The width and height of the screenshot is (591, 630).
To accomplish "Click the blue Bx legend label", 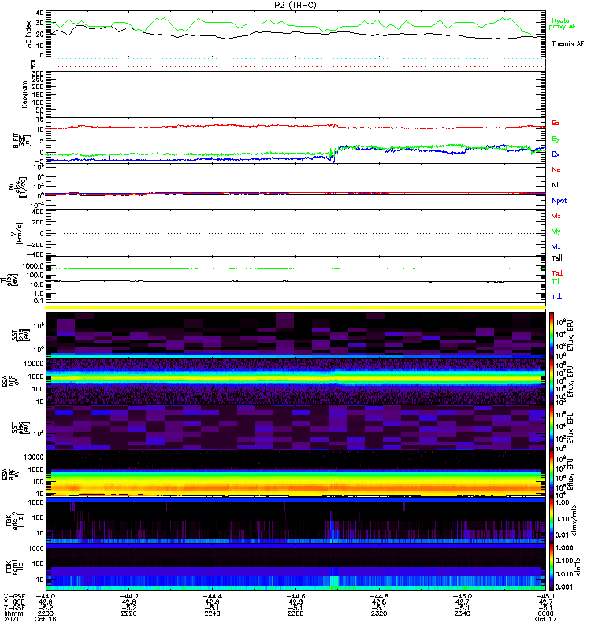I will (556, 154).
